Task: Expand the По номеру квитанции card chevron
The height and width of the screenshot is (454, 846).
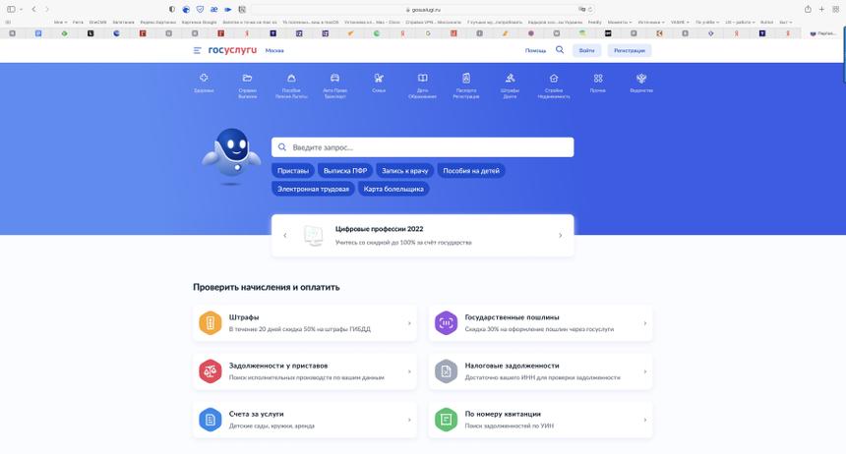Action: [x=644, y=420]
